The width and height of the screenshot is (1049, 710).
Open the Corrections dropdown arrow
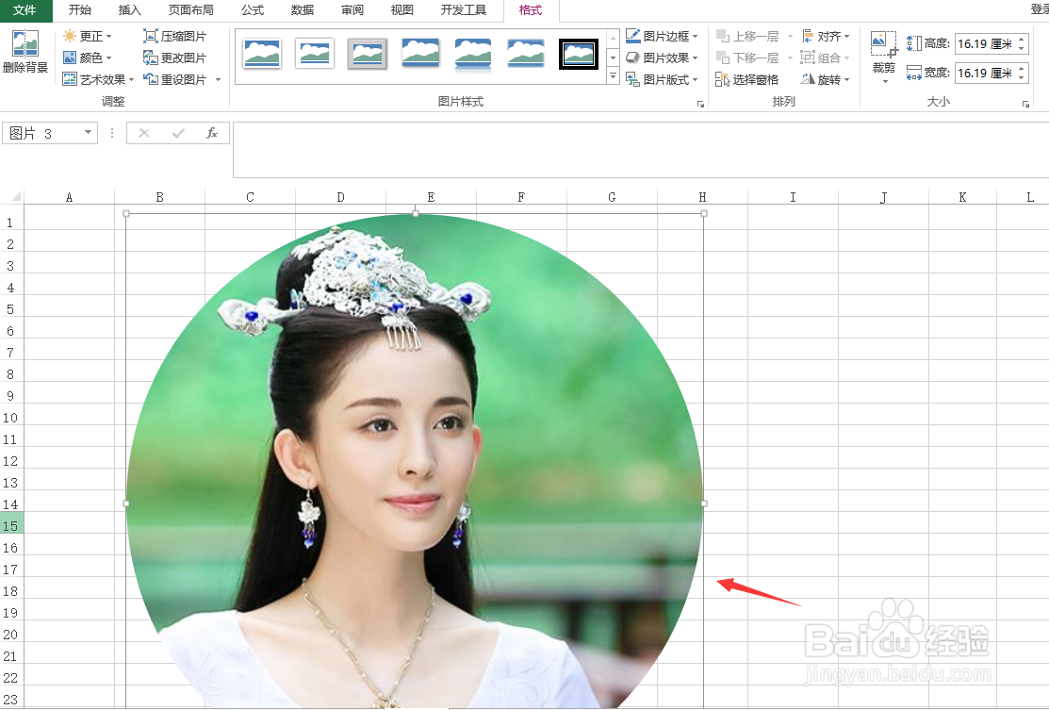point(109,37)
